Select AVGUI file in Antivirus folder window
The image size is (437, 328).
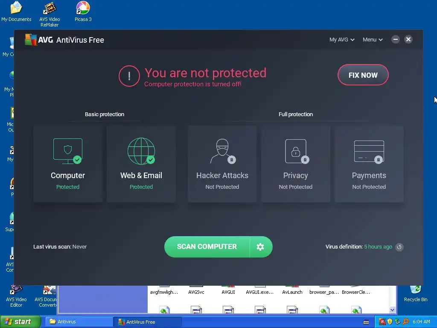click(x=228, y=290)
